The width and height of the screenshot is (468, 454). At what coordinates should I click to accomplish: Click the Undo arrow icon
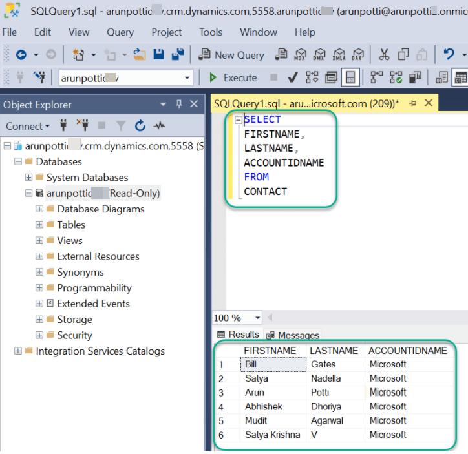pyautogui.click(x=449, y=54)
